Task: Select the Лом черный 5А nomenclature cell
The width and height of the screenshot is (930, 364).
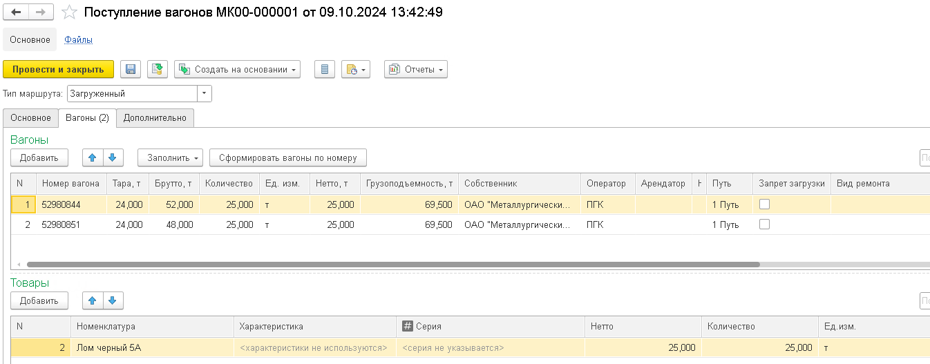Action: click(152, 347)
